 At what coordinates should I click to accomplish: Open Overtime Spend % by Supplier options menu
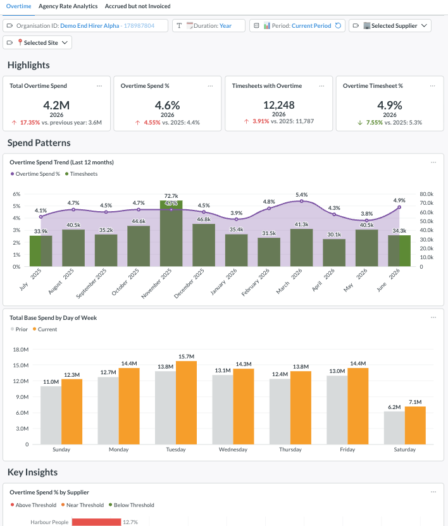pyautogui.click(x=433, y=492)
